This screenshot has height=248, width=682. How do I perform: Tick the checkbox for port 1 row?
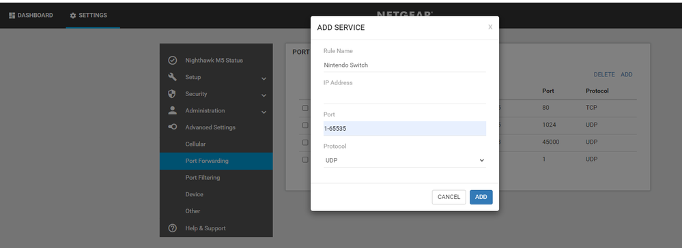point(305,159)
